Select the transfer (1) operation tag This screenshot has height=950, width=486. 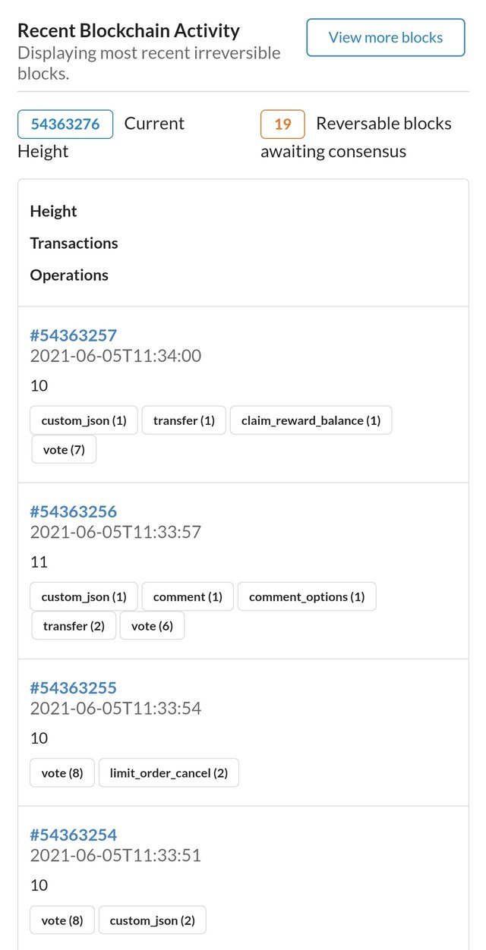[x=184, y=420]
